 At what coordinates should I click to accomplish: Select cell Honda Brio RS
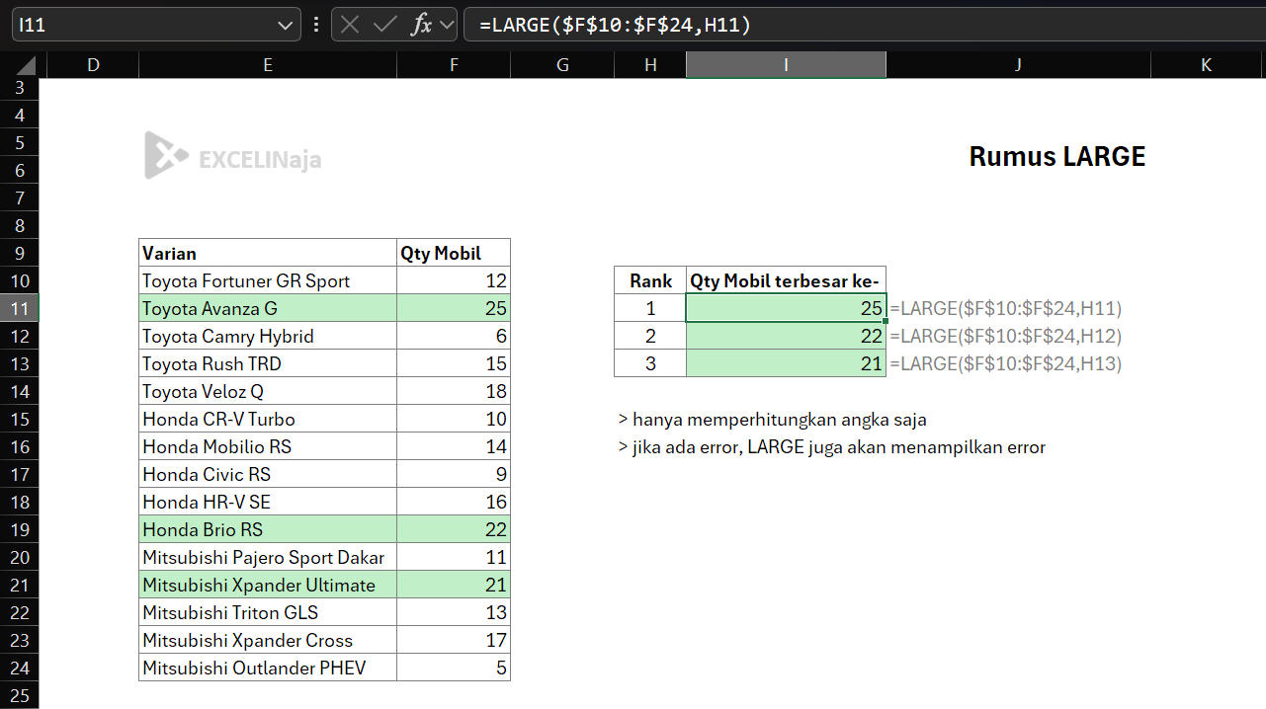(x=268, y=529)
